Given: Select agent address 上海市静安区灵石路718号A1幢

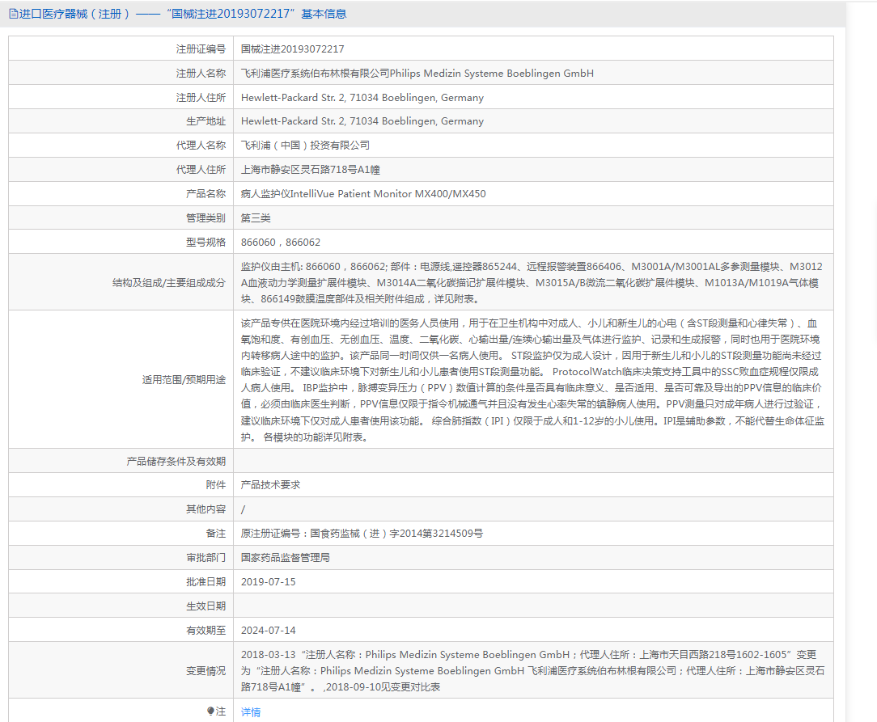Looking at the screenshot, I should [311, 169].
